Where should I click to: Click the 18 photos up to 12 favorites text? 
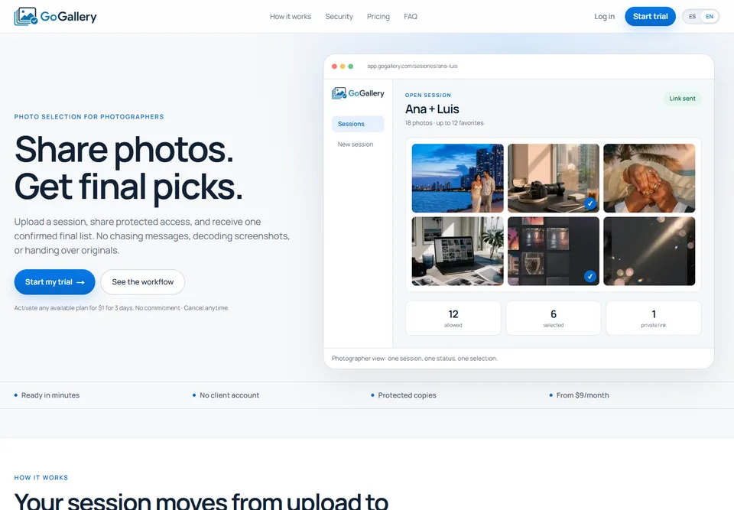444,123
